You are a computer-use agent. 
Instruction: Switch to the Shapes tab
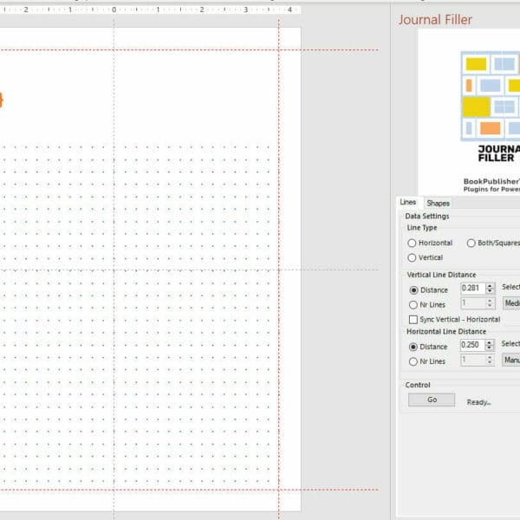438,203
